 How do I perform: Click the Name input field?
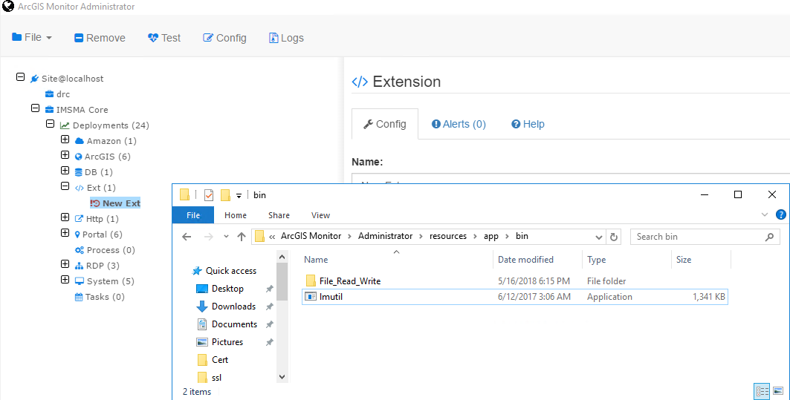(570, 178)
